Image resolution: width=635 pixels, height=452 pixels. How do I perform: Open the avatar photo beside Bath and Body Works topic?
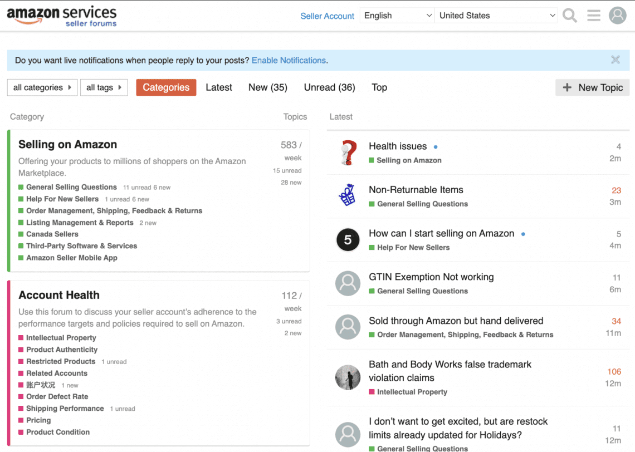click(348, 377)
